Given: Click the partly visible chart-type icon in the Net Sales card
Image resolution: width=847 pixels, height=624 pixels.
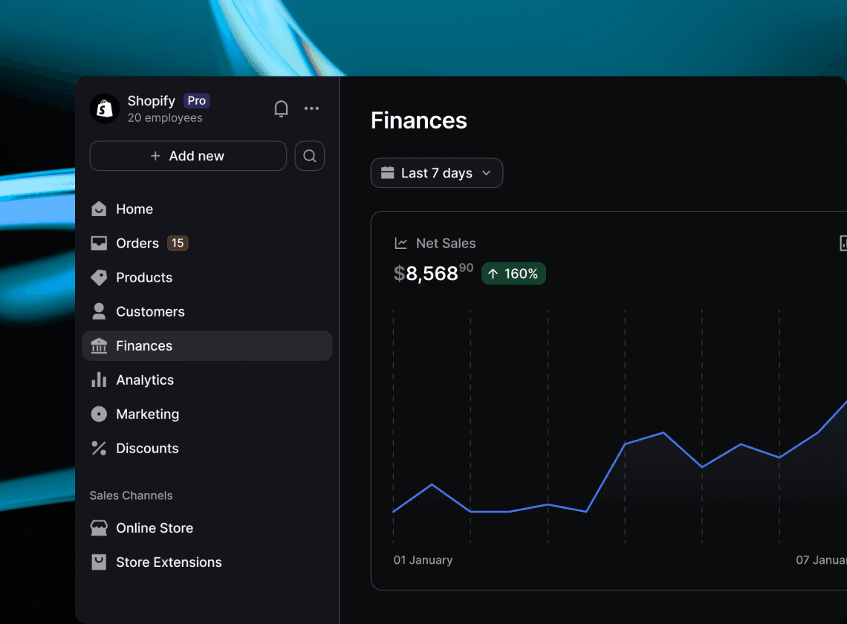Looking at the screenshot, I should point(843,243).
